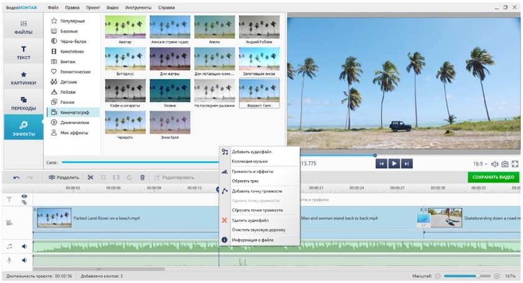Click the undo arrow icon
This screenshot has height=283, width=523.
click(16, 177)
